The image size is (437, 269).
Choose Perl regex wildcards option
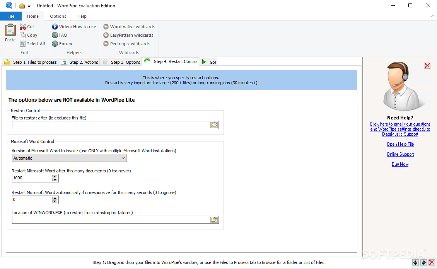pyautogui.click(x=126, y=44)
